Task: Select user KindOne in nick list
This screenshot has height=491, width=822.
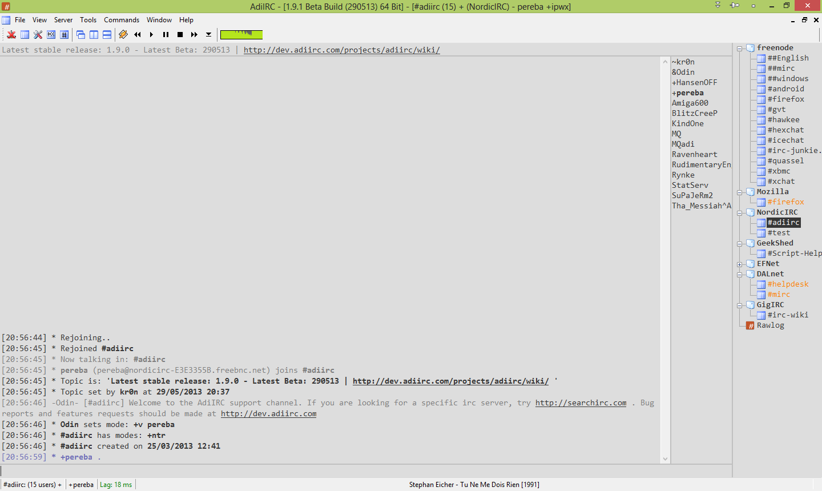Action: pos(688,123)
